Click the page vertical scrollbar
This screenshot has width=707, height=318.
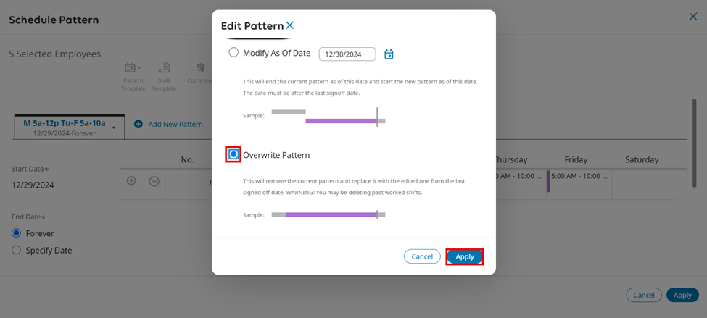(694, 145)
